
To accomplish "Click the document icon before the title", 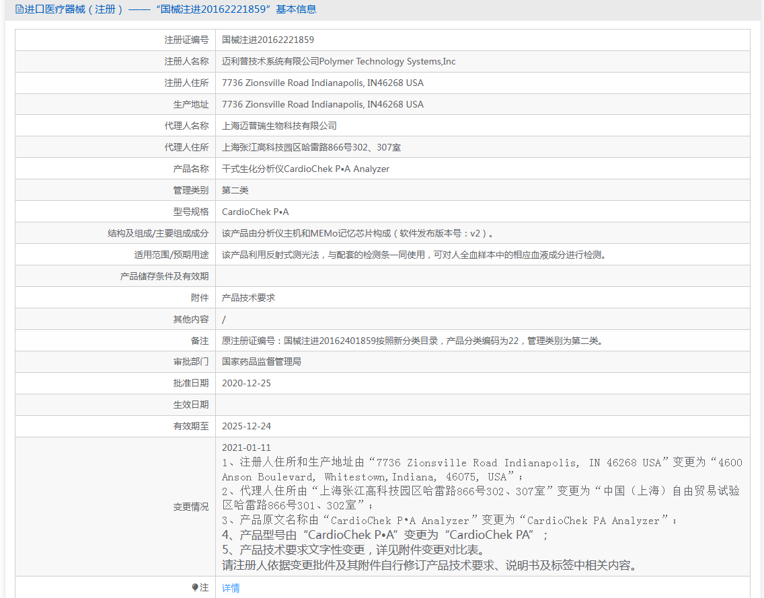I will pyautogui.click(x=19, y=9).
